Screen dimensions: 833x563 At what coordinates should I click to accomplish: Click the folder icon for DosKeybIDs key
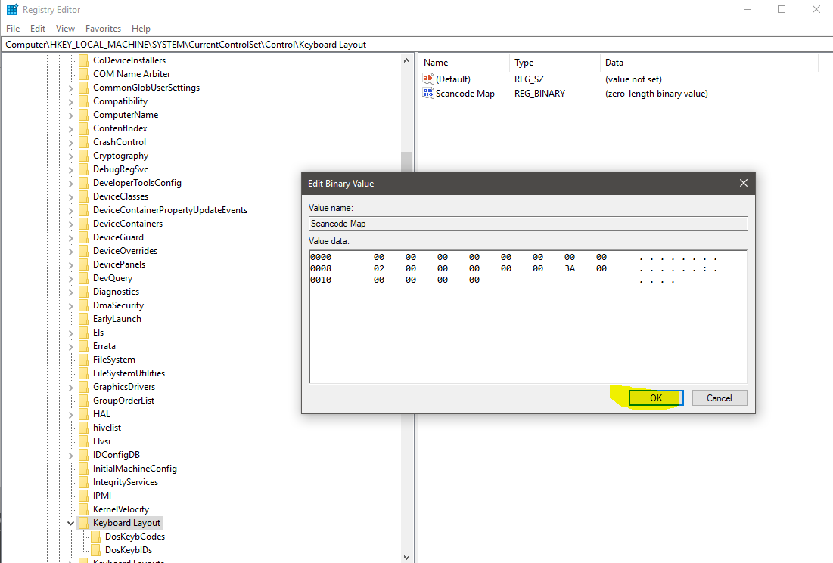click(96, 549)
